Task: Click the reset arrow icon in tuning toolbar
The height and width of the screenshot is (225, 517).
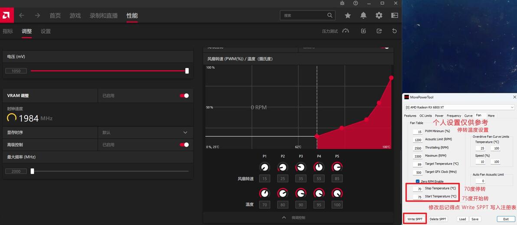Action: (x=394, y=31)
